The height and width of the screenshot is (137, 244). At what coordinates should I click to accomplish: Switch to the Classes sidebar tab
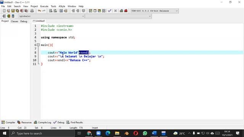tap(14, 21)
